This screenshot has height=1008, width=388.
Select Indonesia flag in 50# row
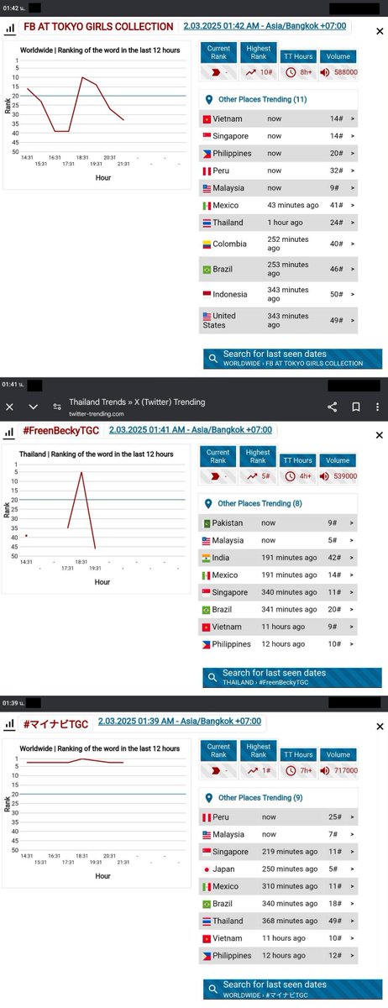[x=207, y=295]
